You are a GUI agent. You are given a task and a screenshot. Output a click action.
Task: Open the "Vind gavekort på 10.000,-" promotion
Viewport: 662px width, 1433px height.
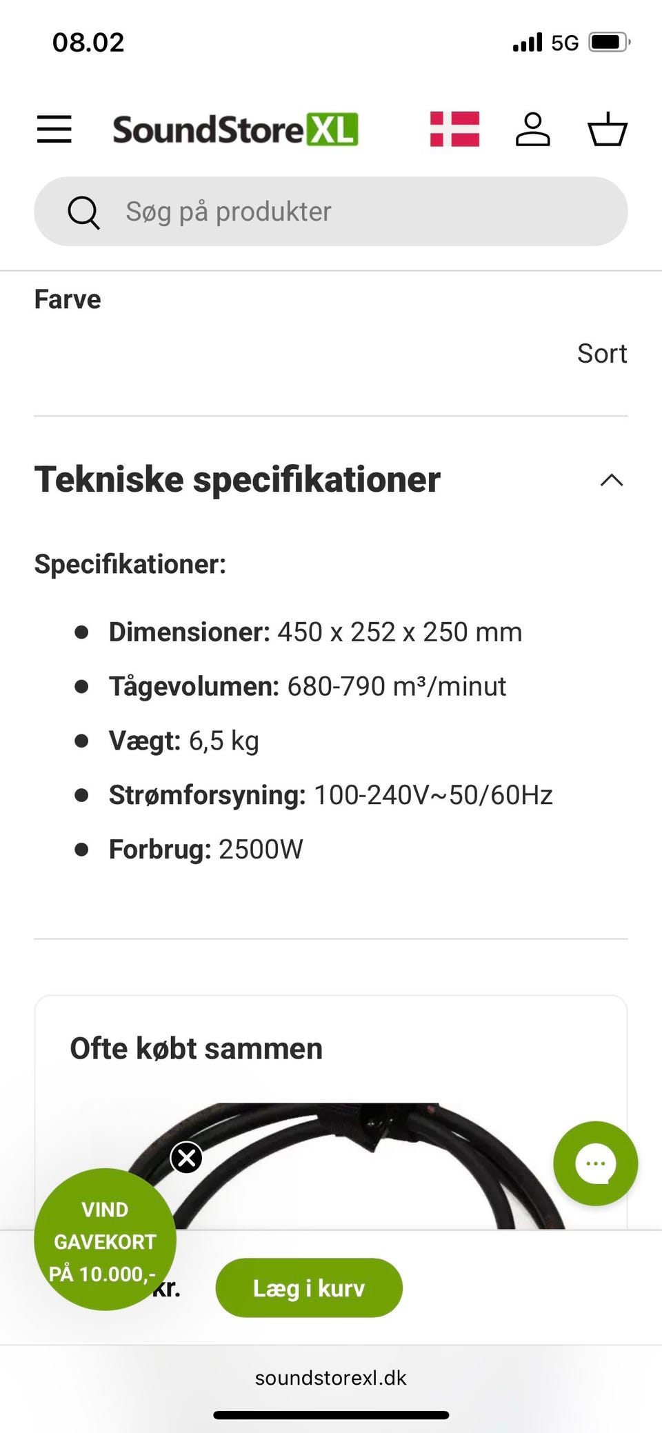(x=105, y=1241)
